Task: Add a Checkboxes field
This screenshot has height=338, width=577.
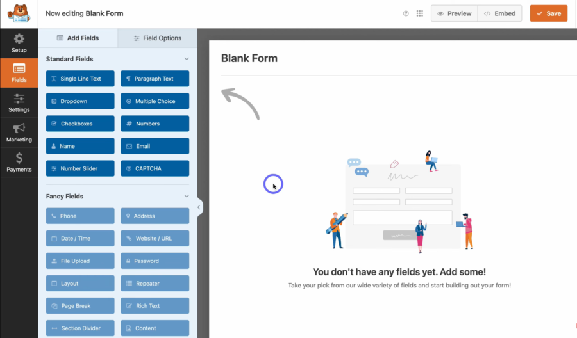Action: point(80,124)
